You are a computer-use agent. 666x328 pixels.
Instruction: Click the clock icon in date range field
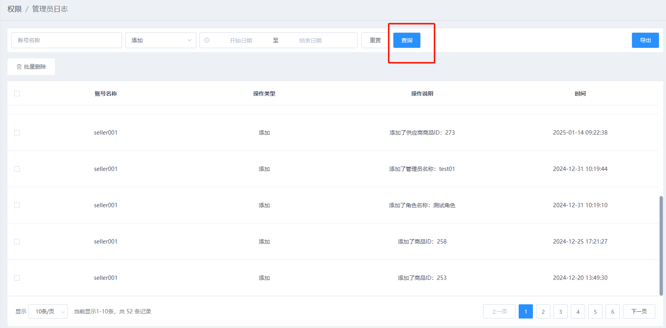pyautogui.click(x=207, y=40)
